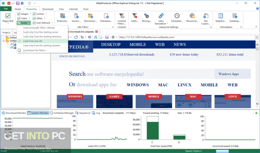Screen dimensions: 260x153
Task: Open the Statistics report
Action: (220, 18)
